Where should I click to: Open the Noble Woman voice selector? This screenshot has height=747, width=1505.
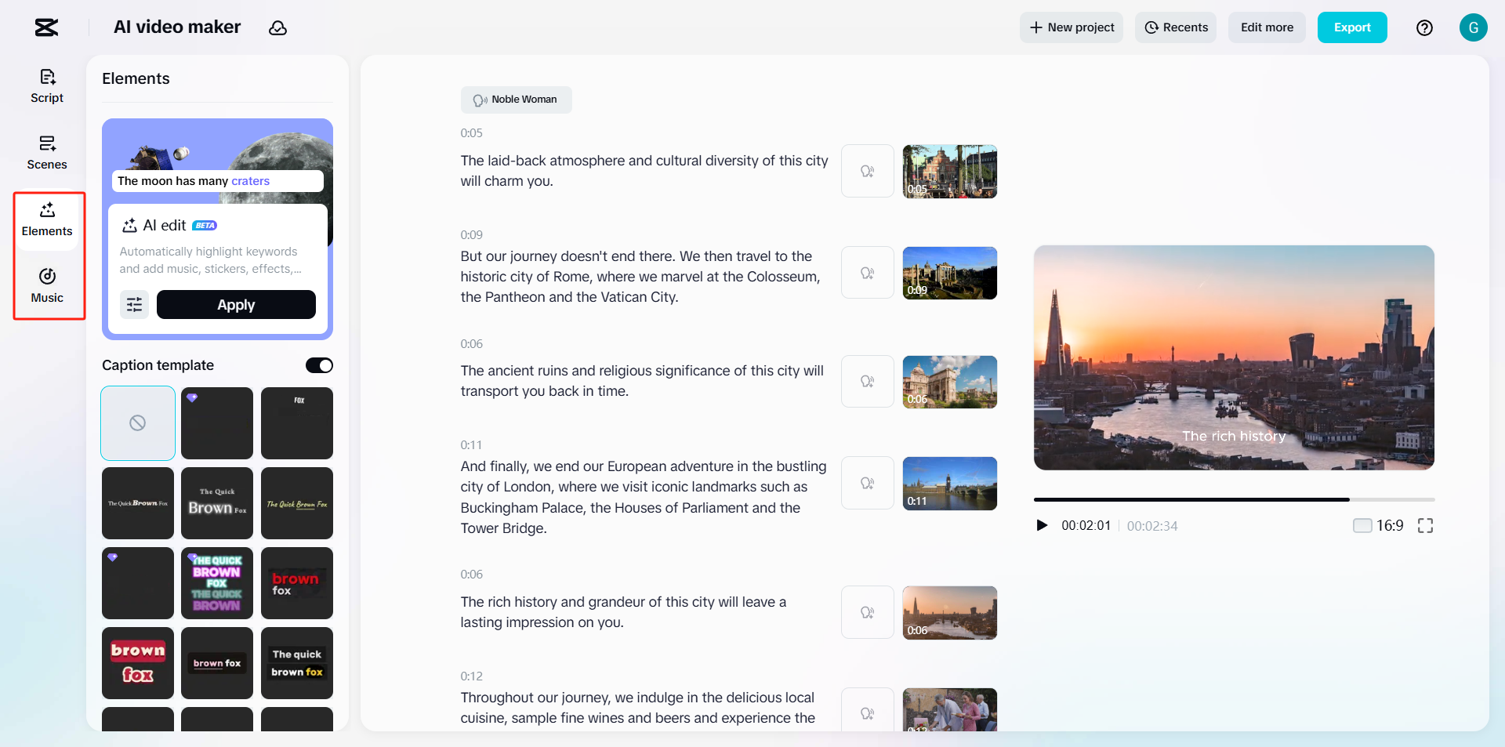click(x=516, y=100)
